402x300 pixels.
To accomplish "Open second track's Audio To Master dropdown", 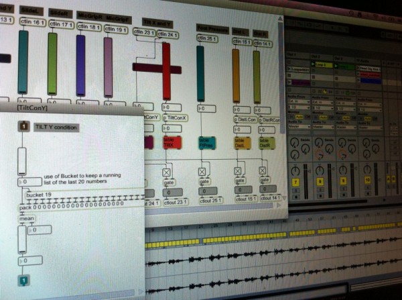I will [x=322, y=126].
